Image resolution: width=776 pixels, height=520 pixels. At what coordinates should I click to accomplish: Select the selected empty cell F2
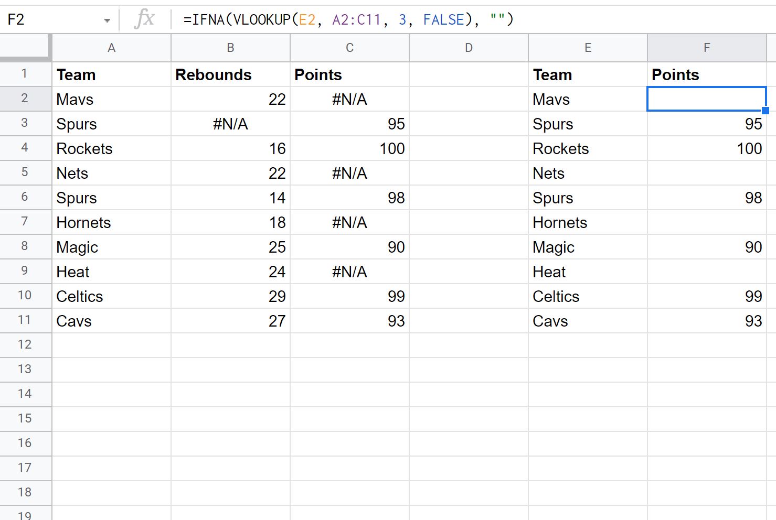[x=707, y=99]
